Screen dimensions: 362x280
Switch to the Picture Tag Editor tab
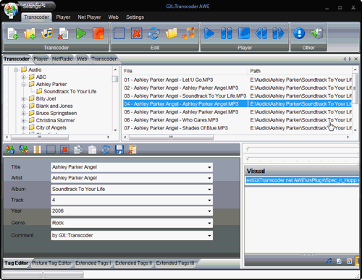click(x=51, y=263)
